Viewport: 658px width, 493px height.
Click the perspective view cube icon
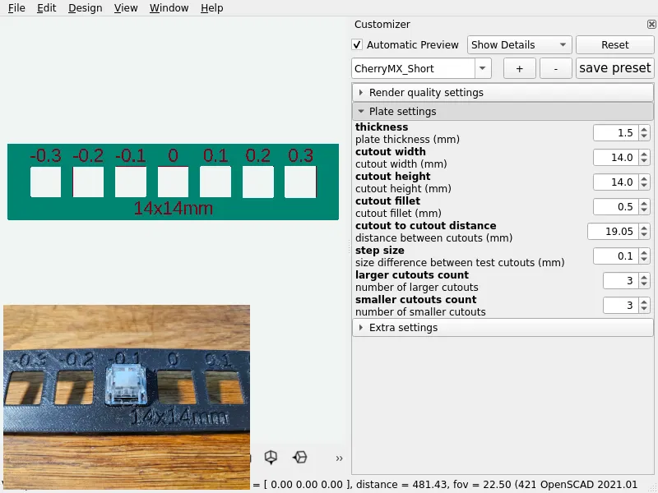[271, 458]
